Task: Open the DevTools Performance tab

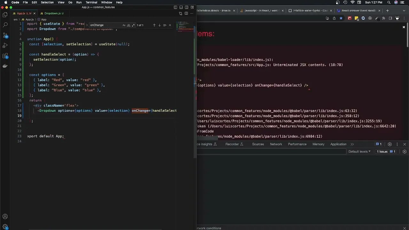Action: 297,144
